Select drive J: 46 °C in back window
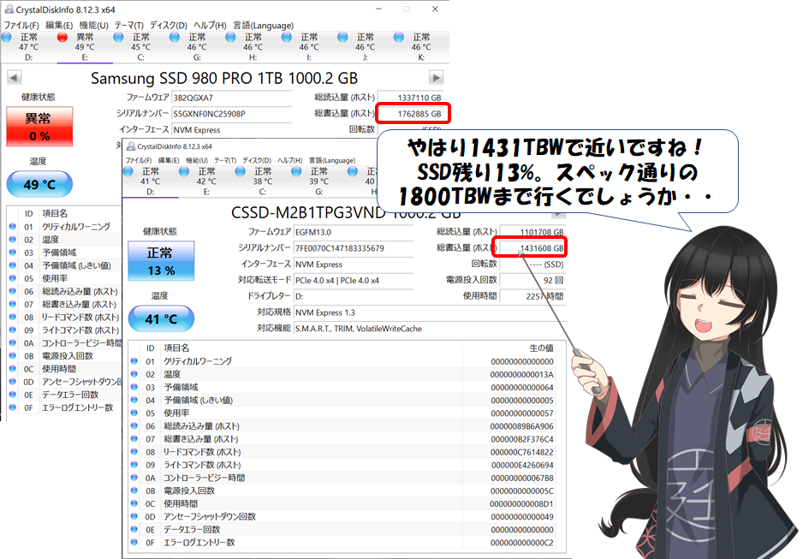Screen dimensions: 809x559 pos(365,47)
